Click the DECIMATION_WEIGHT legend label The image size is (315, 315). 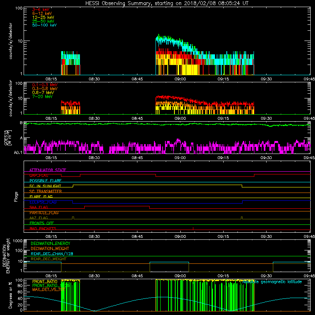pos(50,248)
